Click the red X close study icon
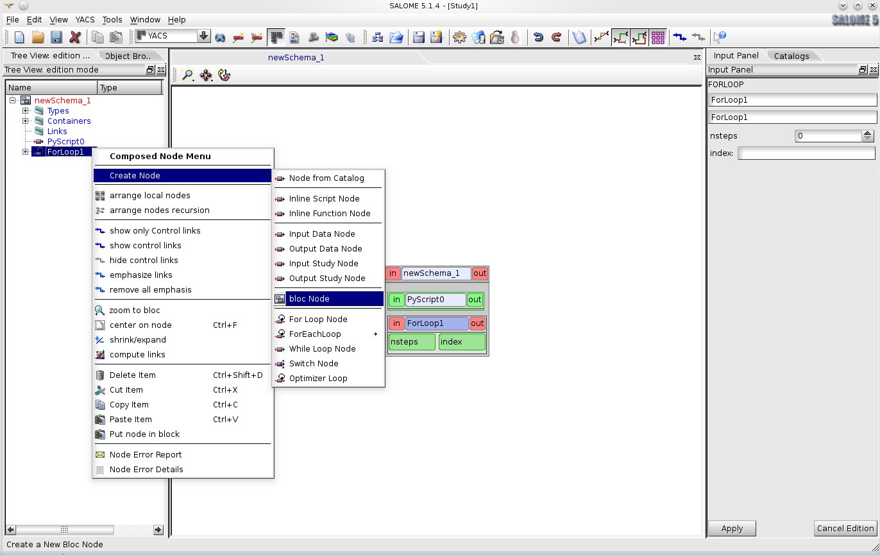880x555 pixels. tap(75, 37)
